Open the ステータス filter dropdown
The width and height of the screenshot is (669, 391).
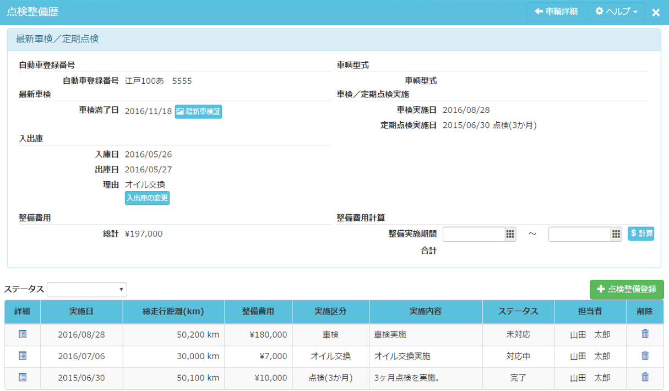[87, 289]
